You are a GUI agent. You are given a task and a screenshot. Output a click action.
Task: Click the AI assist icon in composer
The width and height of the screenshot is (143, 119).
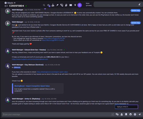tap(113, 114)
